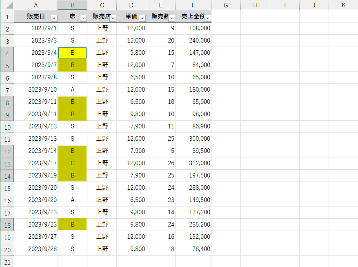This screenshot has width=358, height=267.
Task: Select row 10 header
Action: click(7, 127)
